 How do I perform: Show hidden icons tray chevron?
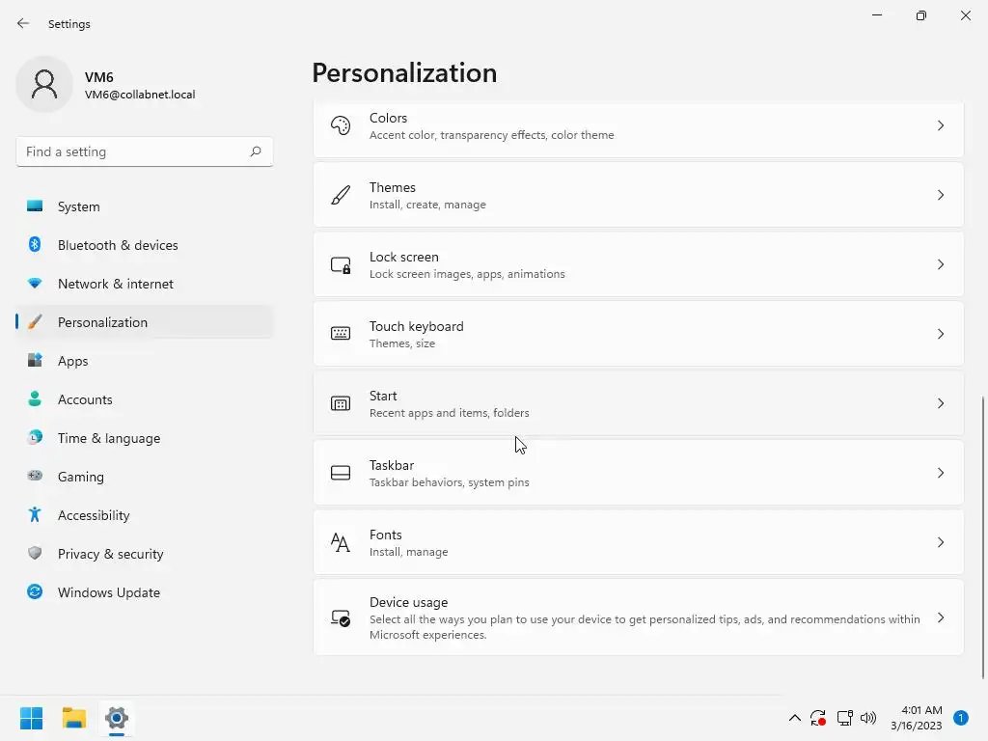click(x=794, y=718)
